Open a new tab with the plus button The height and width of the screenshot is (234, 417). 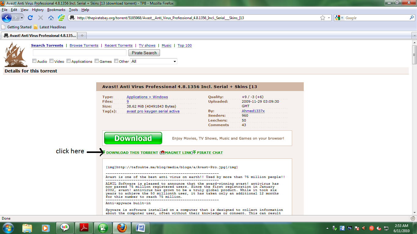coord(82,35)
